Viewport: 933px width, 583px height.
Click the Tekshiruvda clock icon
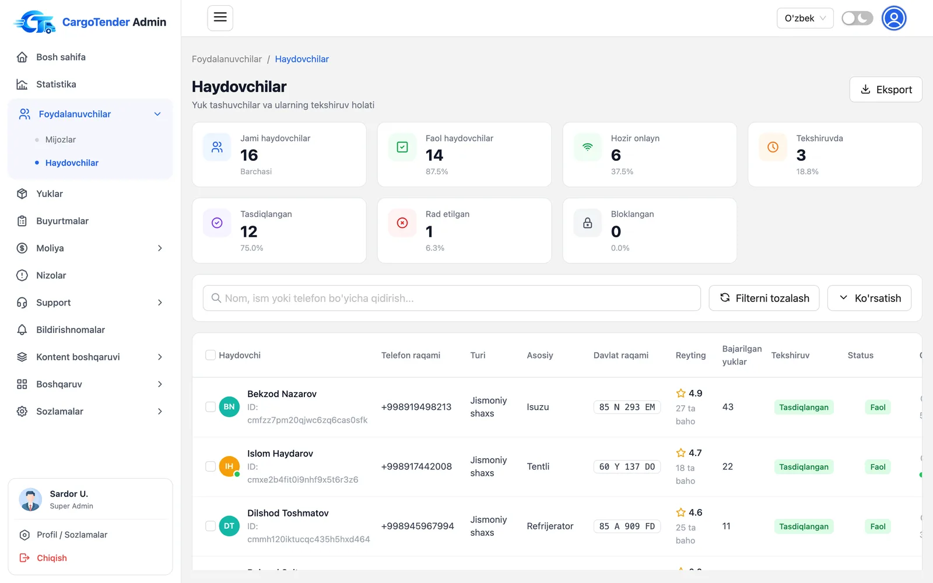click(773, 147)
